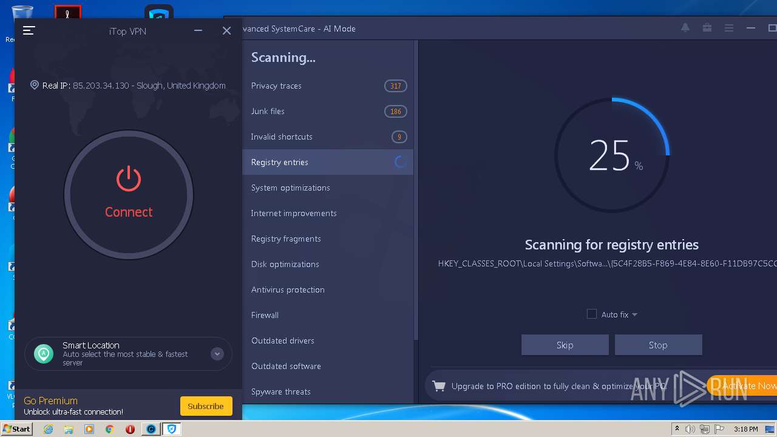Close the iTop VPN window
777x437 pixels.
(x=226, y=30)
